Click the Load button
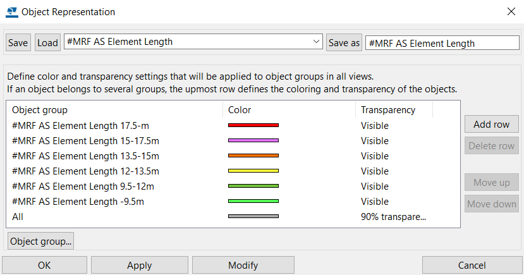 click(47, 42)
